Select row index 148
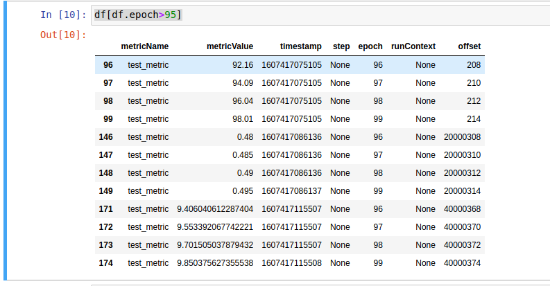550x286 pixels. (x=105, y=173)
